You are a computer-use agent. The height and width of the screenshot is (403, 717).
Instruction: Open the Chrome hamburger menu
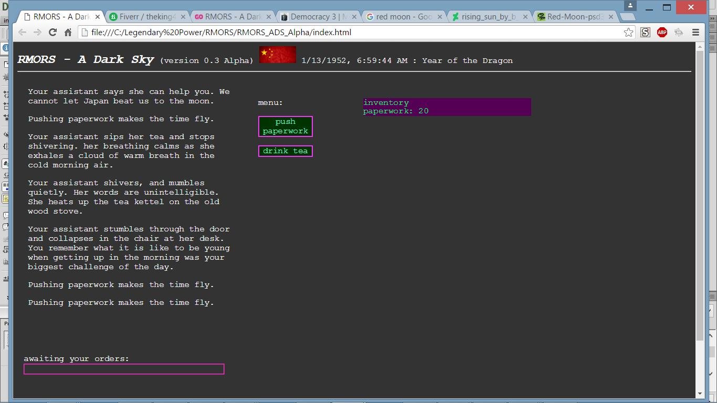click(x=696, y=32)
